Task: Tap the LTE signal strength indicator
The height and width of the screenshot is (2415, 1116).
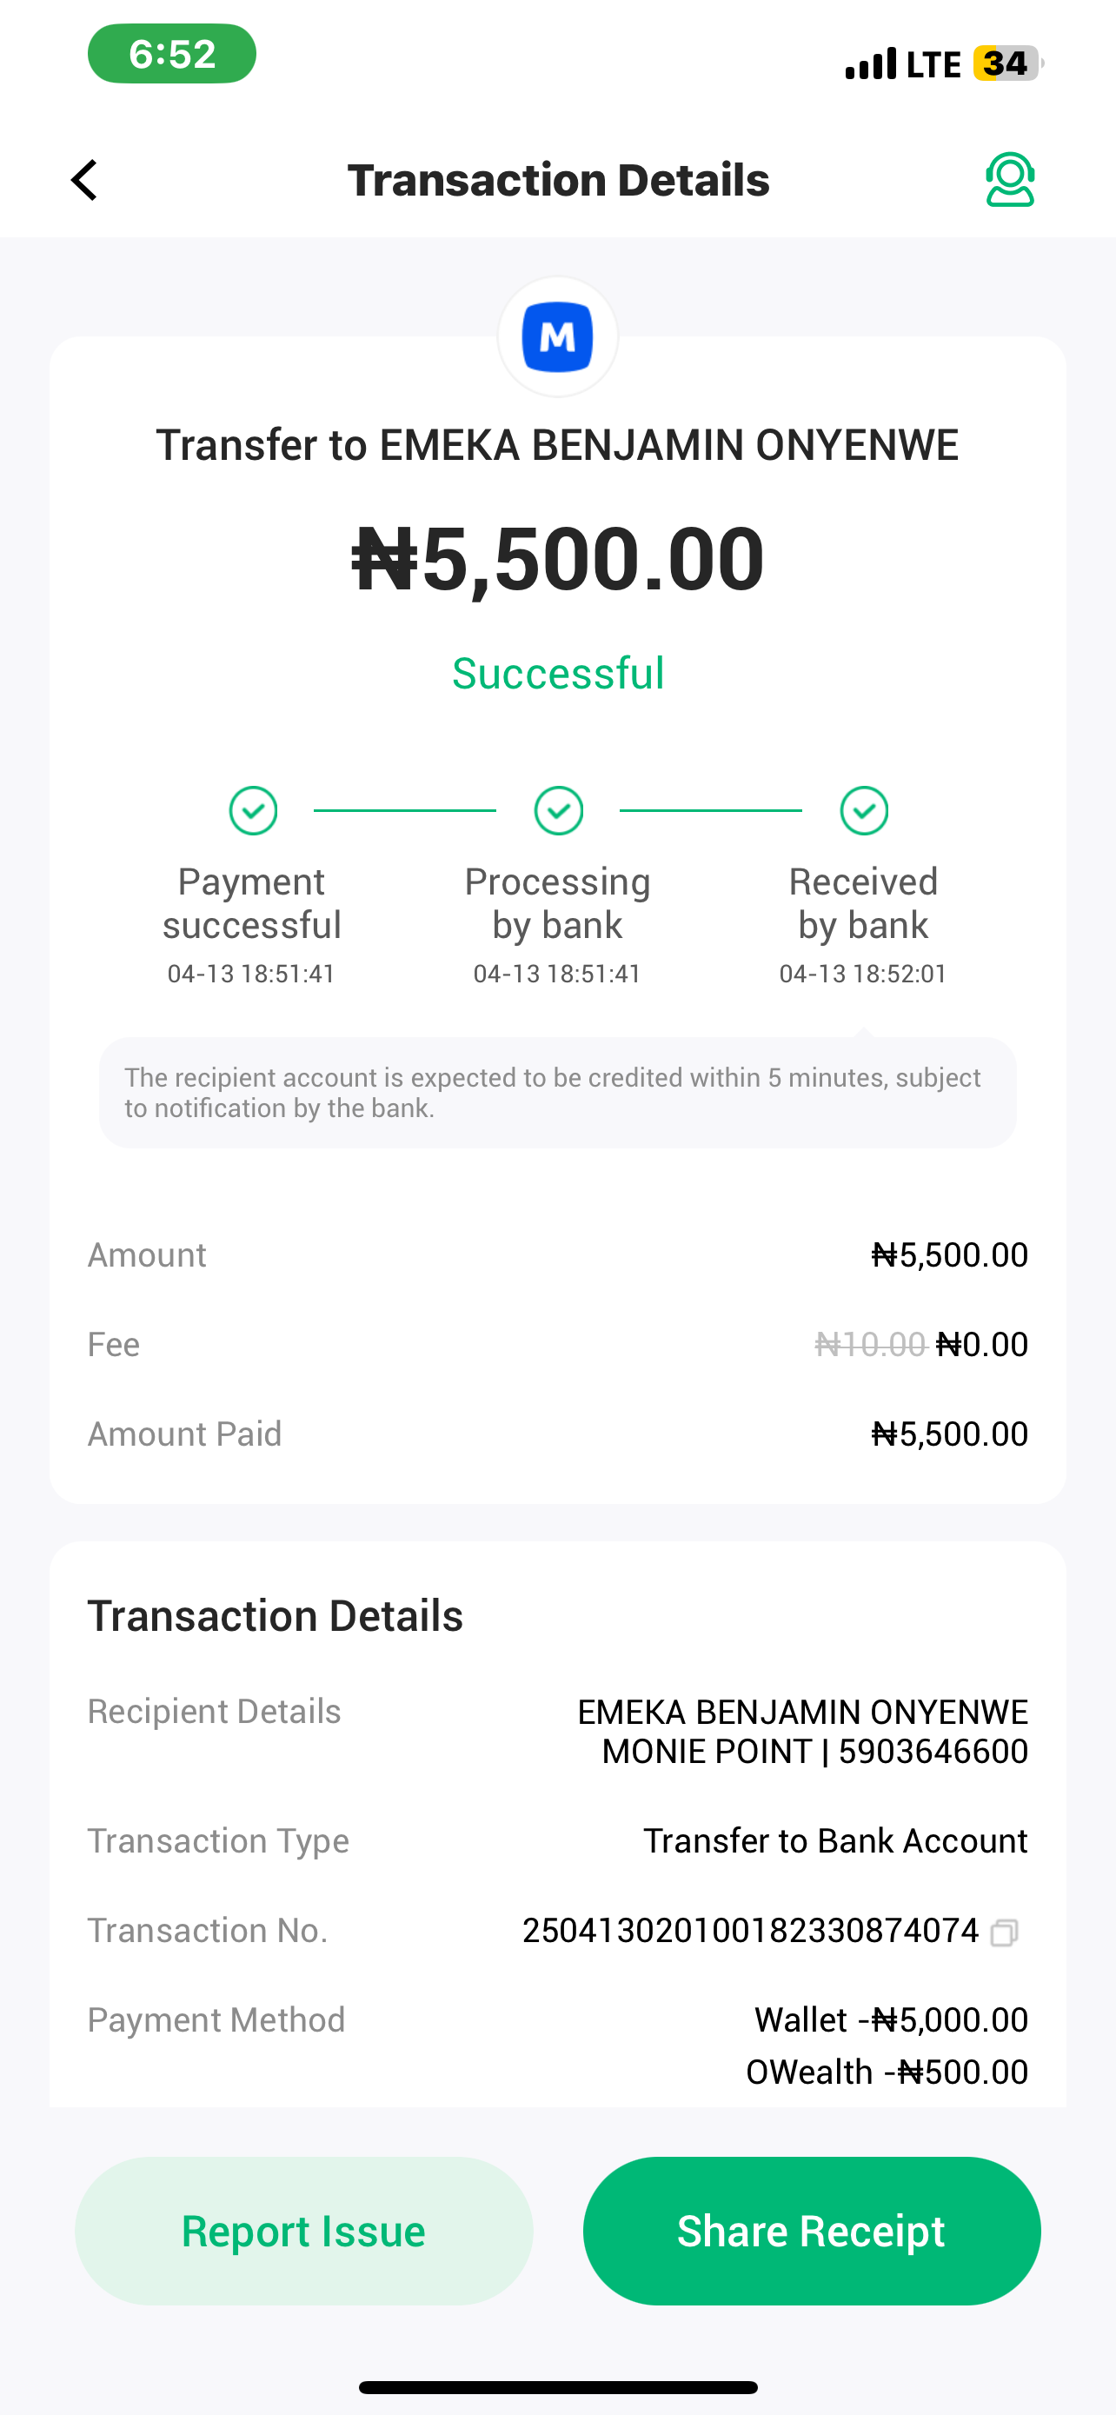Action: [x=902, y=63]
